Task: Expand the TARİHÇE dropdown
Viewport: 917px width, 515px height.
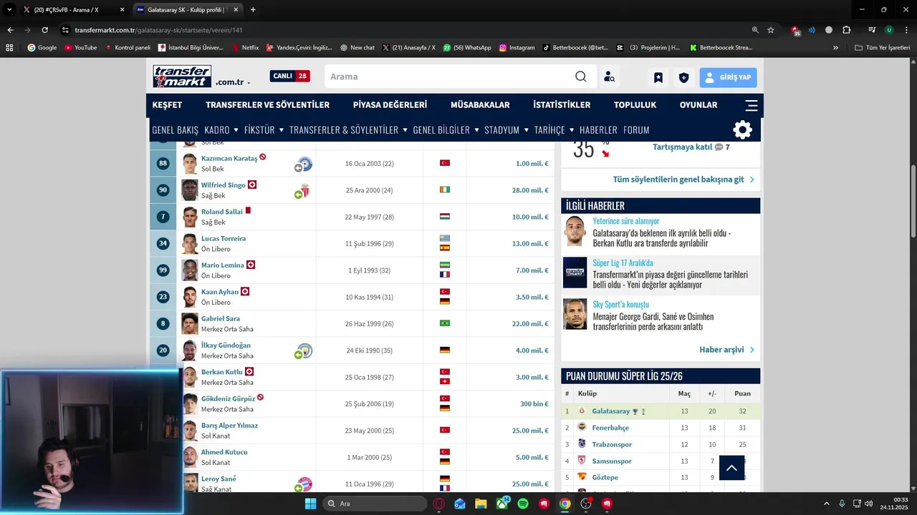Action: tap(572, 130)
